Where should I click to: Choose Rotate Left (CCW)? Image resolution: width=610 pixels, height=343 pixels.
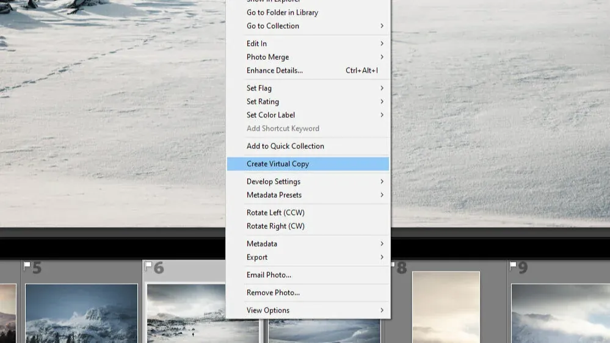(x=308, y=213)
